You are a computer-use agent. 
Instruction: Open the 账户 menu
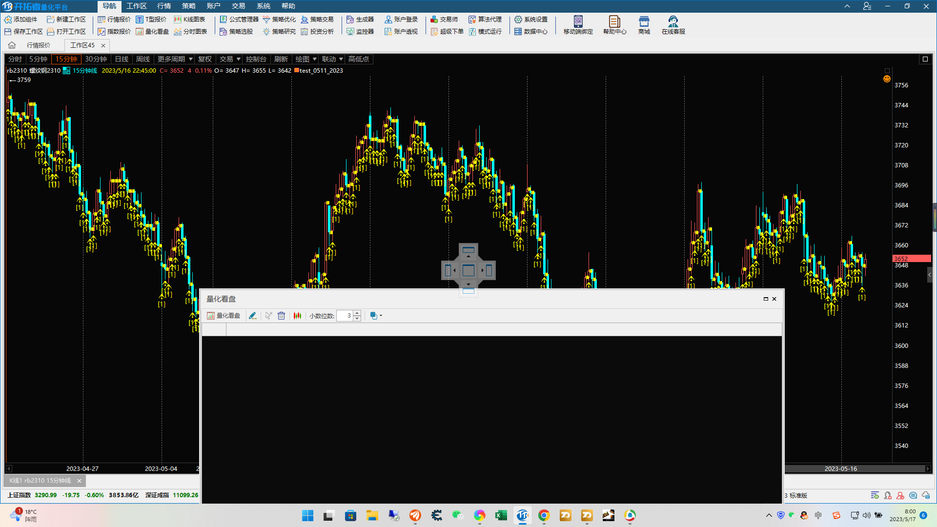tap(214, 6)
